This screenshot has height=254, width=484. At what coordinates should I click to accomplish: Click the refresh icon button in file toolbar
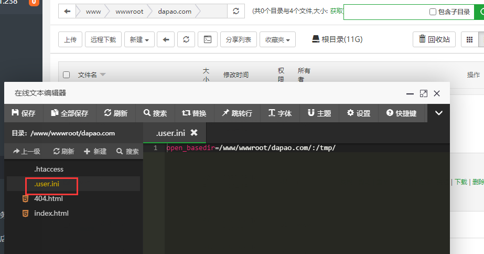(x=186, y=39)
